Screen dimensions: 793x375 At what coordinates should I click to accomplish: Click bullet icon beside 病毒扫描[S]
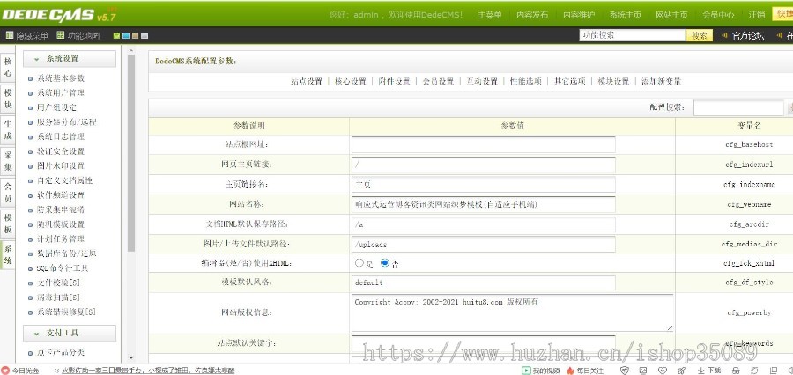coord(30,298)
